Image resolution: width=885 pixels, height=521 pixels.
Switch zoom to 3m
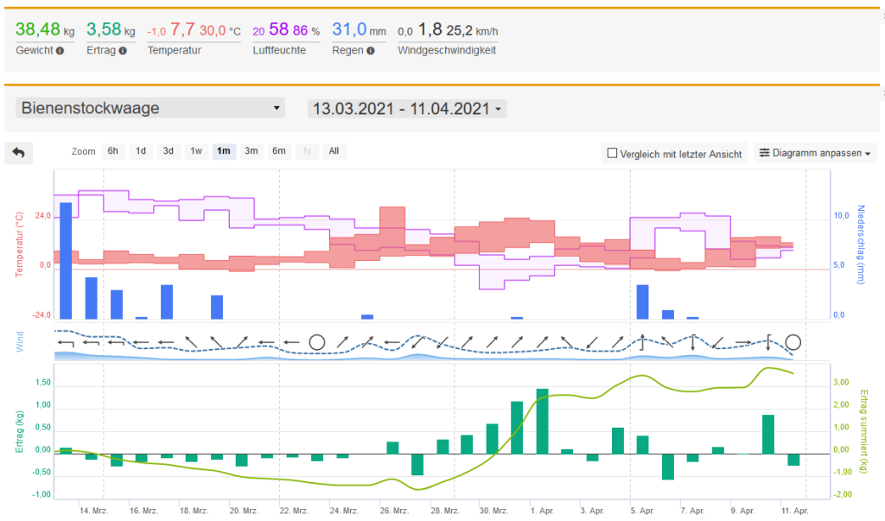tap(251, 151)
